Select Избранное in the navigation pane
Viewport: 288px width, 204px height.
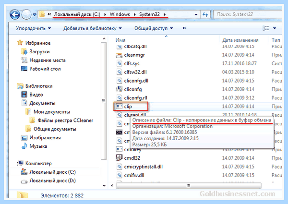pyautogui.click(x=38, y=43)
